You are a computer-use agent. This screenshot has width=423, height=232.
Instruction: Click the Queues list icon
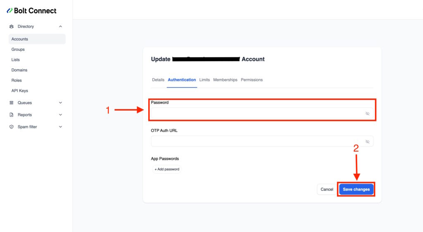[x=12, y=103]
